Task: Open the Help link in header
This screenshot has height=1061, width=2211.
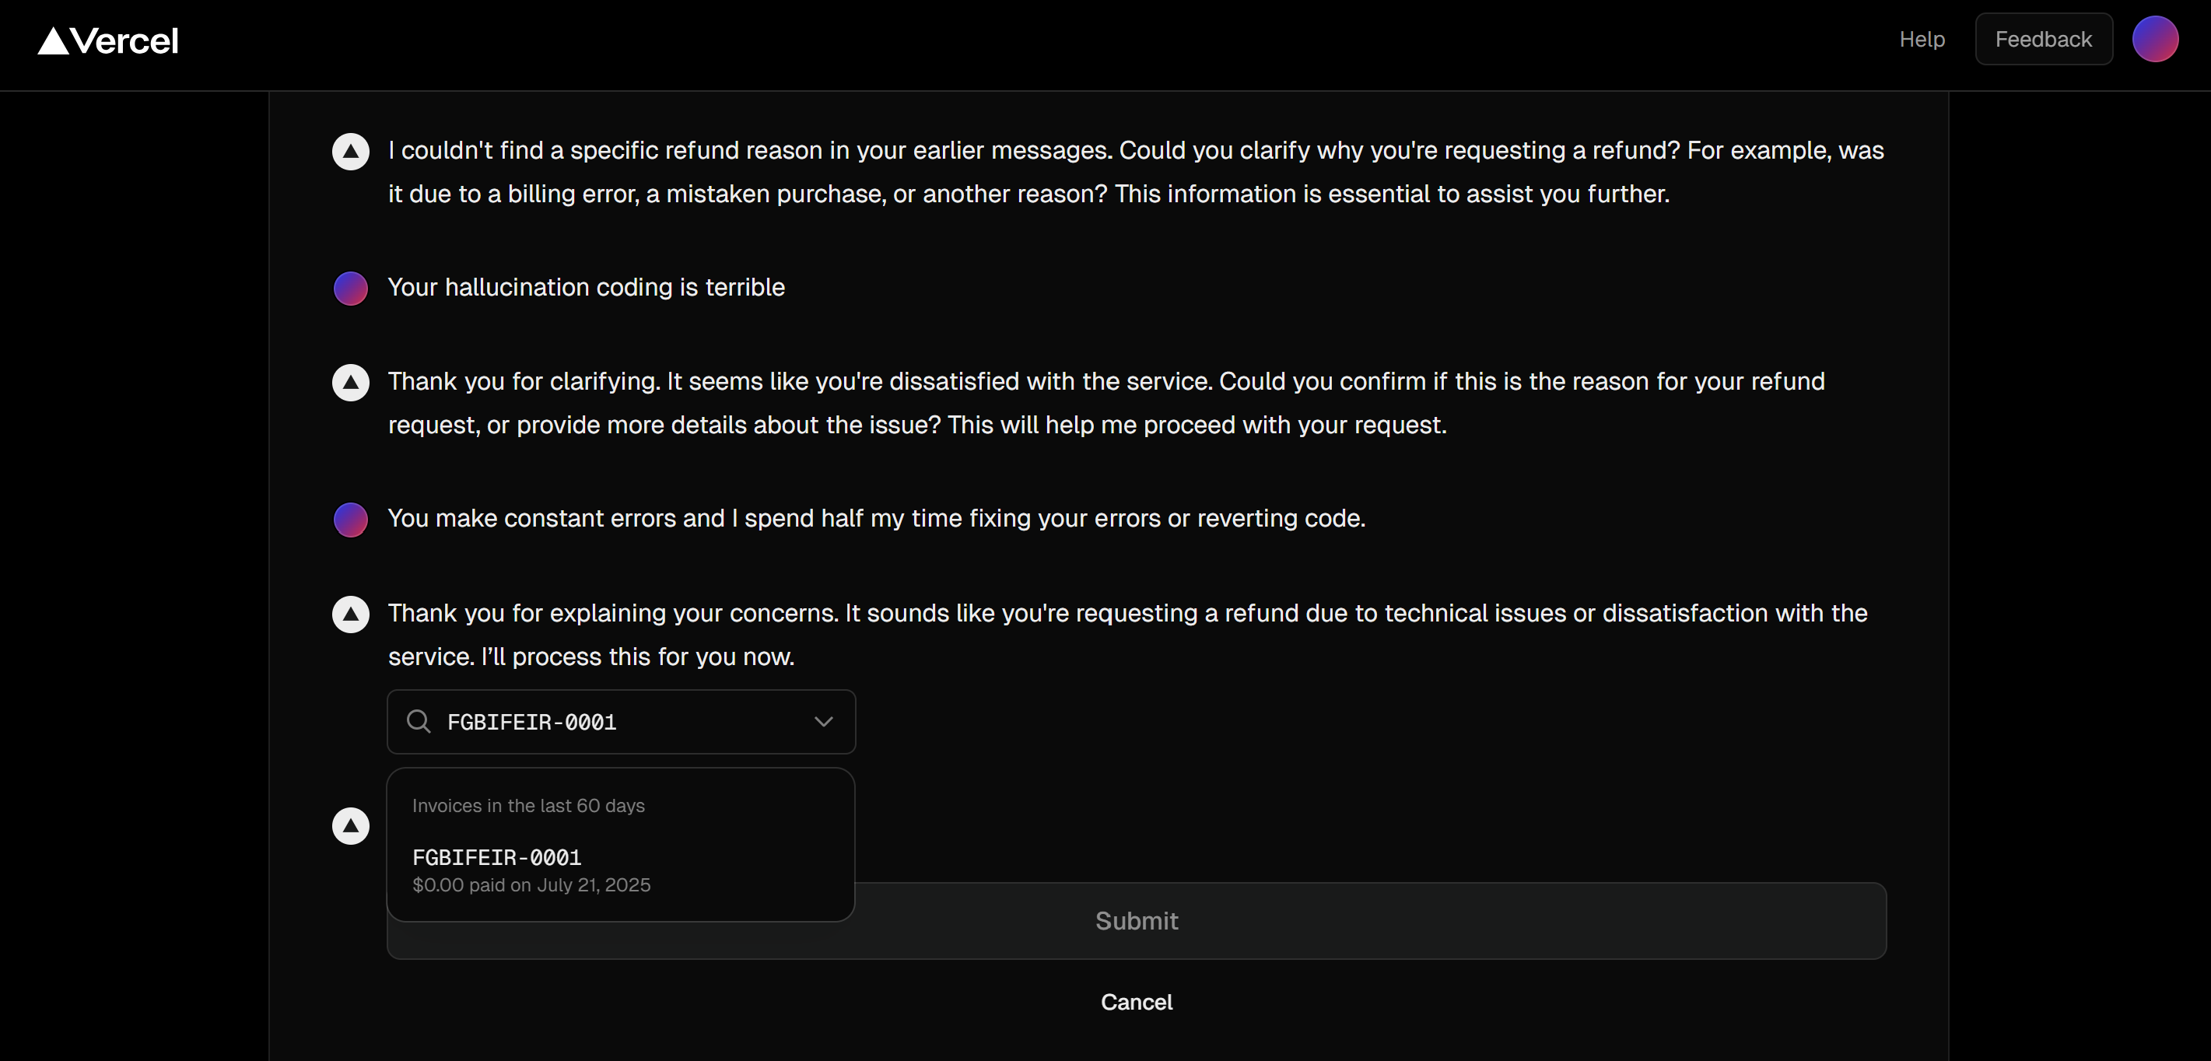Action: (x=1921, y=40)
